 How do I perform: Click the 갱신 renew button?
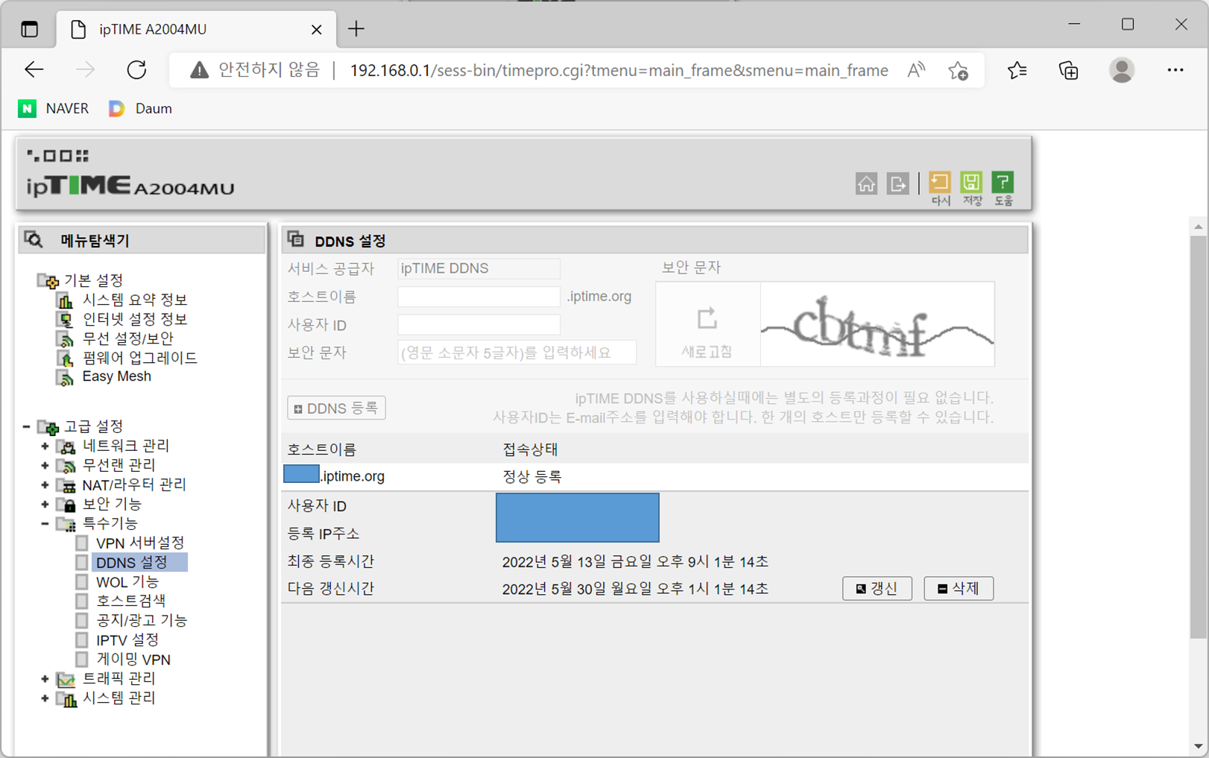tap(877, 588)
